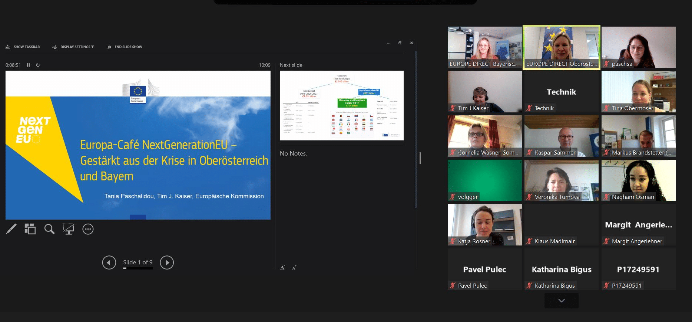
Task: Click the presenter view pane divider handle
Action: pyautogui.click(x=420, y=158)
